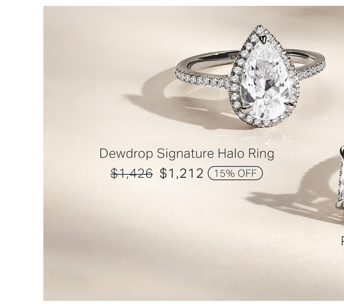Click the word 'Ring' in the product name

[261, 153]
